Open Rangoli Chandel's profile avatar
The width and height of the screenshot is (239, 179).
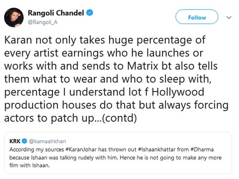coord(14,18)
